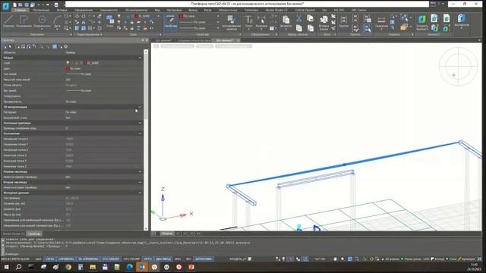Collapse the Положение section
This screenshot has height=273, width=486.
tap(140, 133)
